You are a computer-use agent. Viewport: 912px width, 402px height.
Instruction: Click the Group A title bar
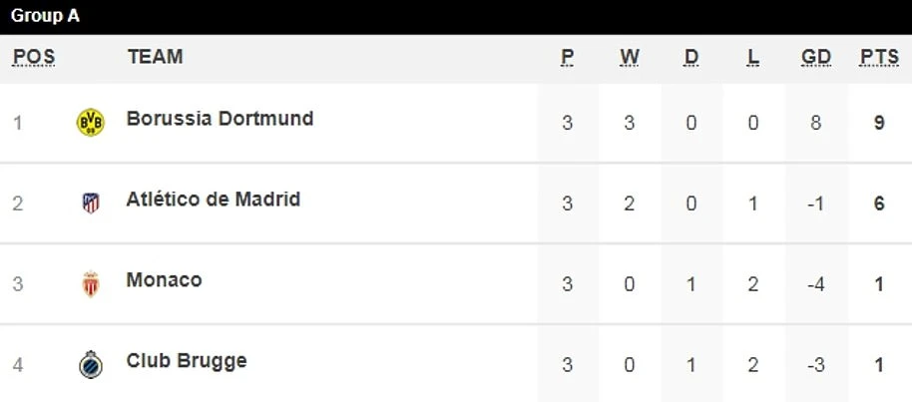456,16
